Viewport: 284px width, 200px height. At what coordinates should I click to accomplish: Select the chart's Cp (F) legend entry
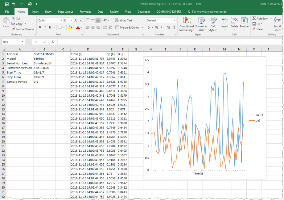[256, 115]
